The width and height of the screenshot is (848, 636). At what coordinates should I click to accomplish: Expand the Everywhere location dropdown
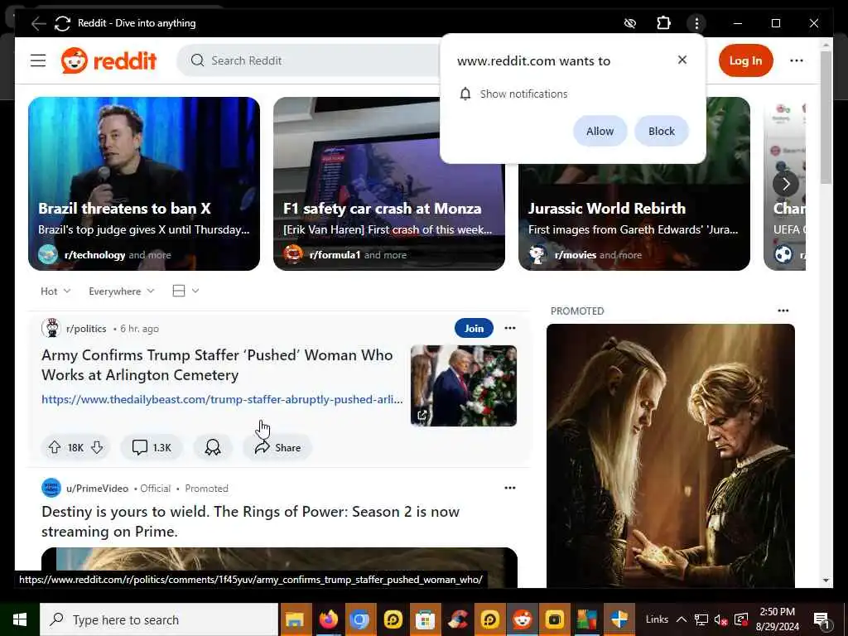121,291
